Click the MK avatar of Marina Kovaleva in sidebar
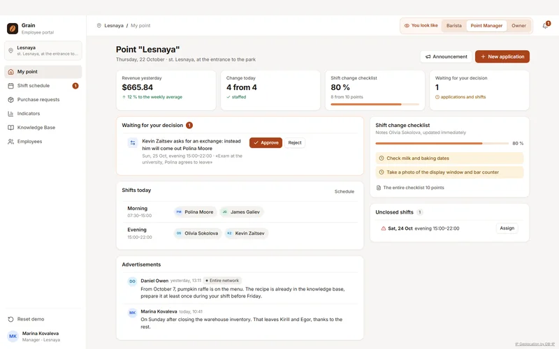The width and height of the screenshot is (559, 349). click(x=13, y=336)
